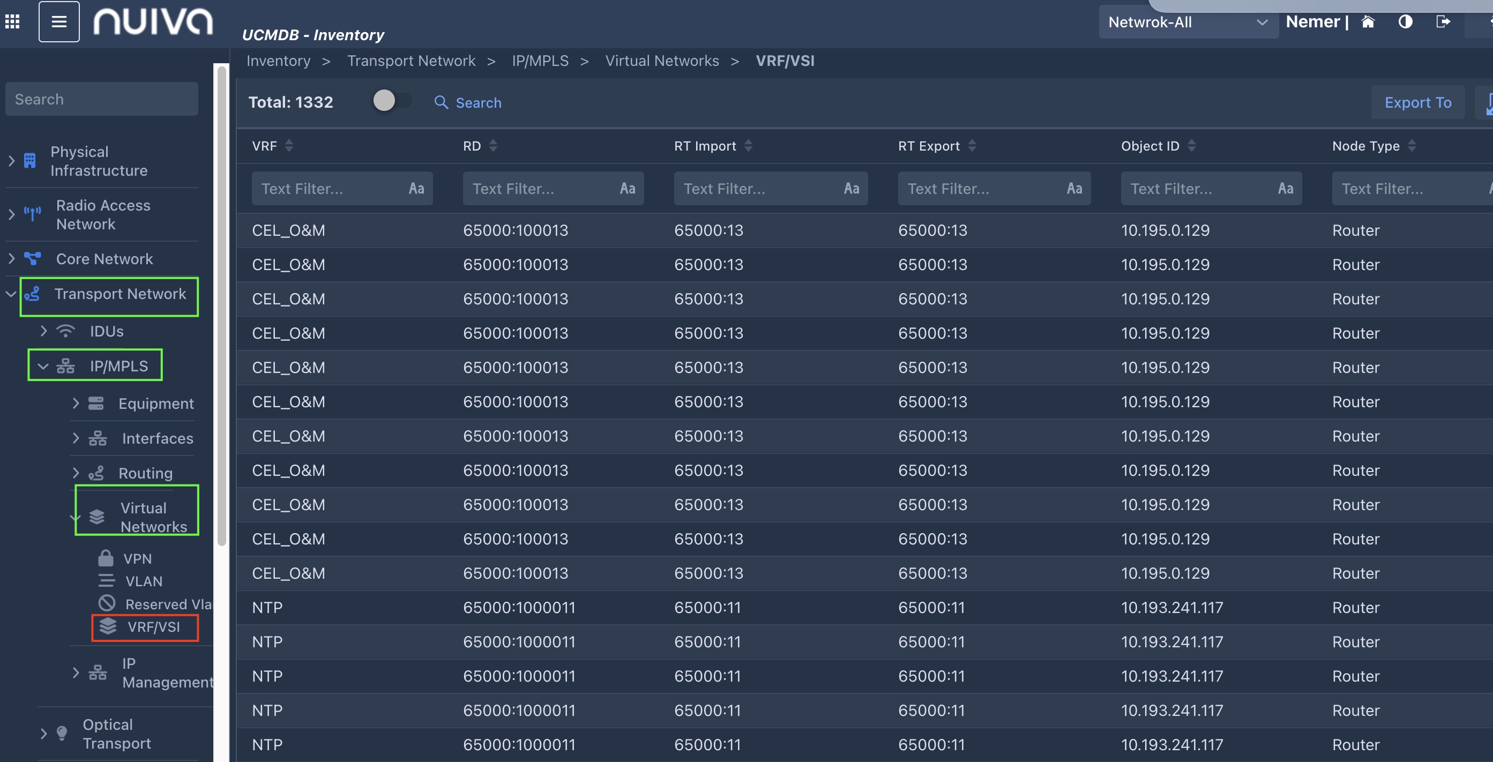The image size is (1493, 762).
Task: Toggle case sensitivity in VRF filter
Action: point(416,188)
